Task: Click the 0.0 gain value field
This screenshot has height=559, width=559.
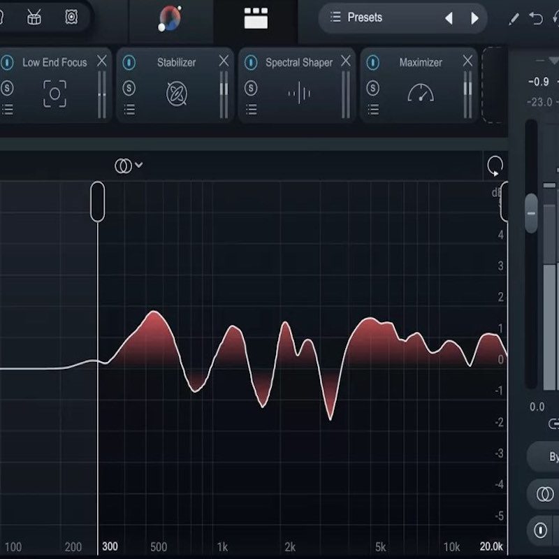Action: (537, 407)
